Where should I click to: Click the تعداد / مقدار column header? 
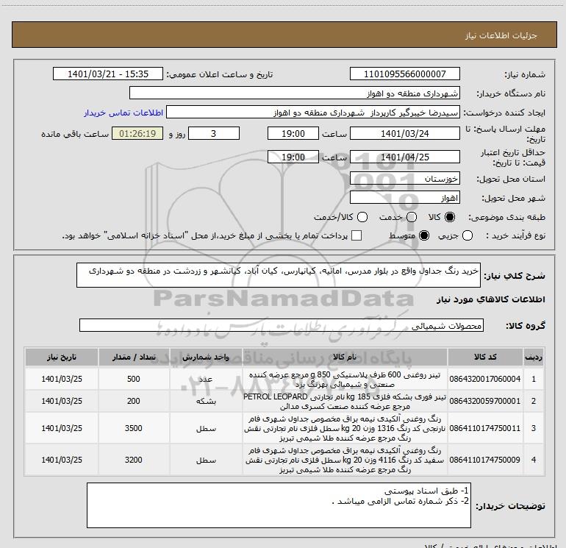[x=134, y=357]
